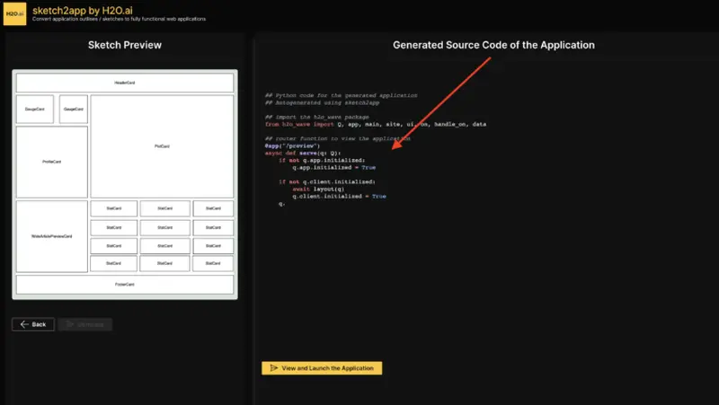Screen dimensions: 719x405
Task: Click the WideArticlePreviewCard box in the sketch
Action: 52,236
